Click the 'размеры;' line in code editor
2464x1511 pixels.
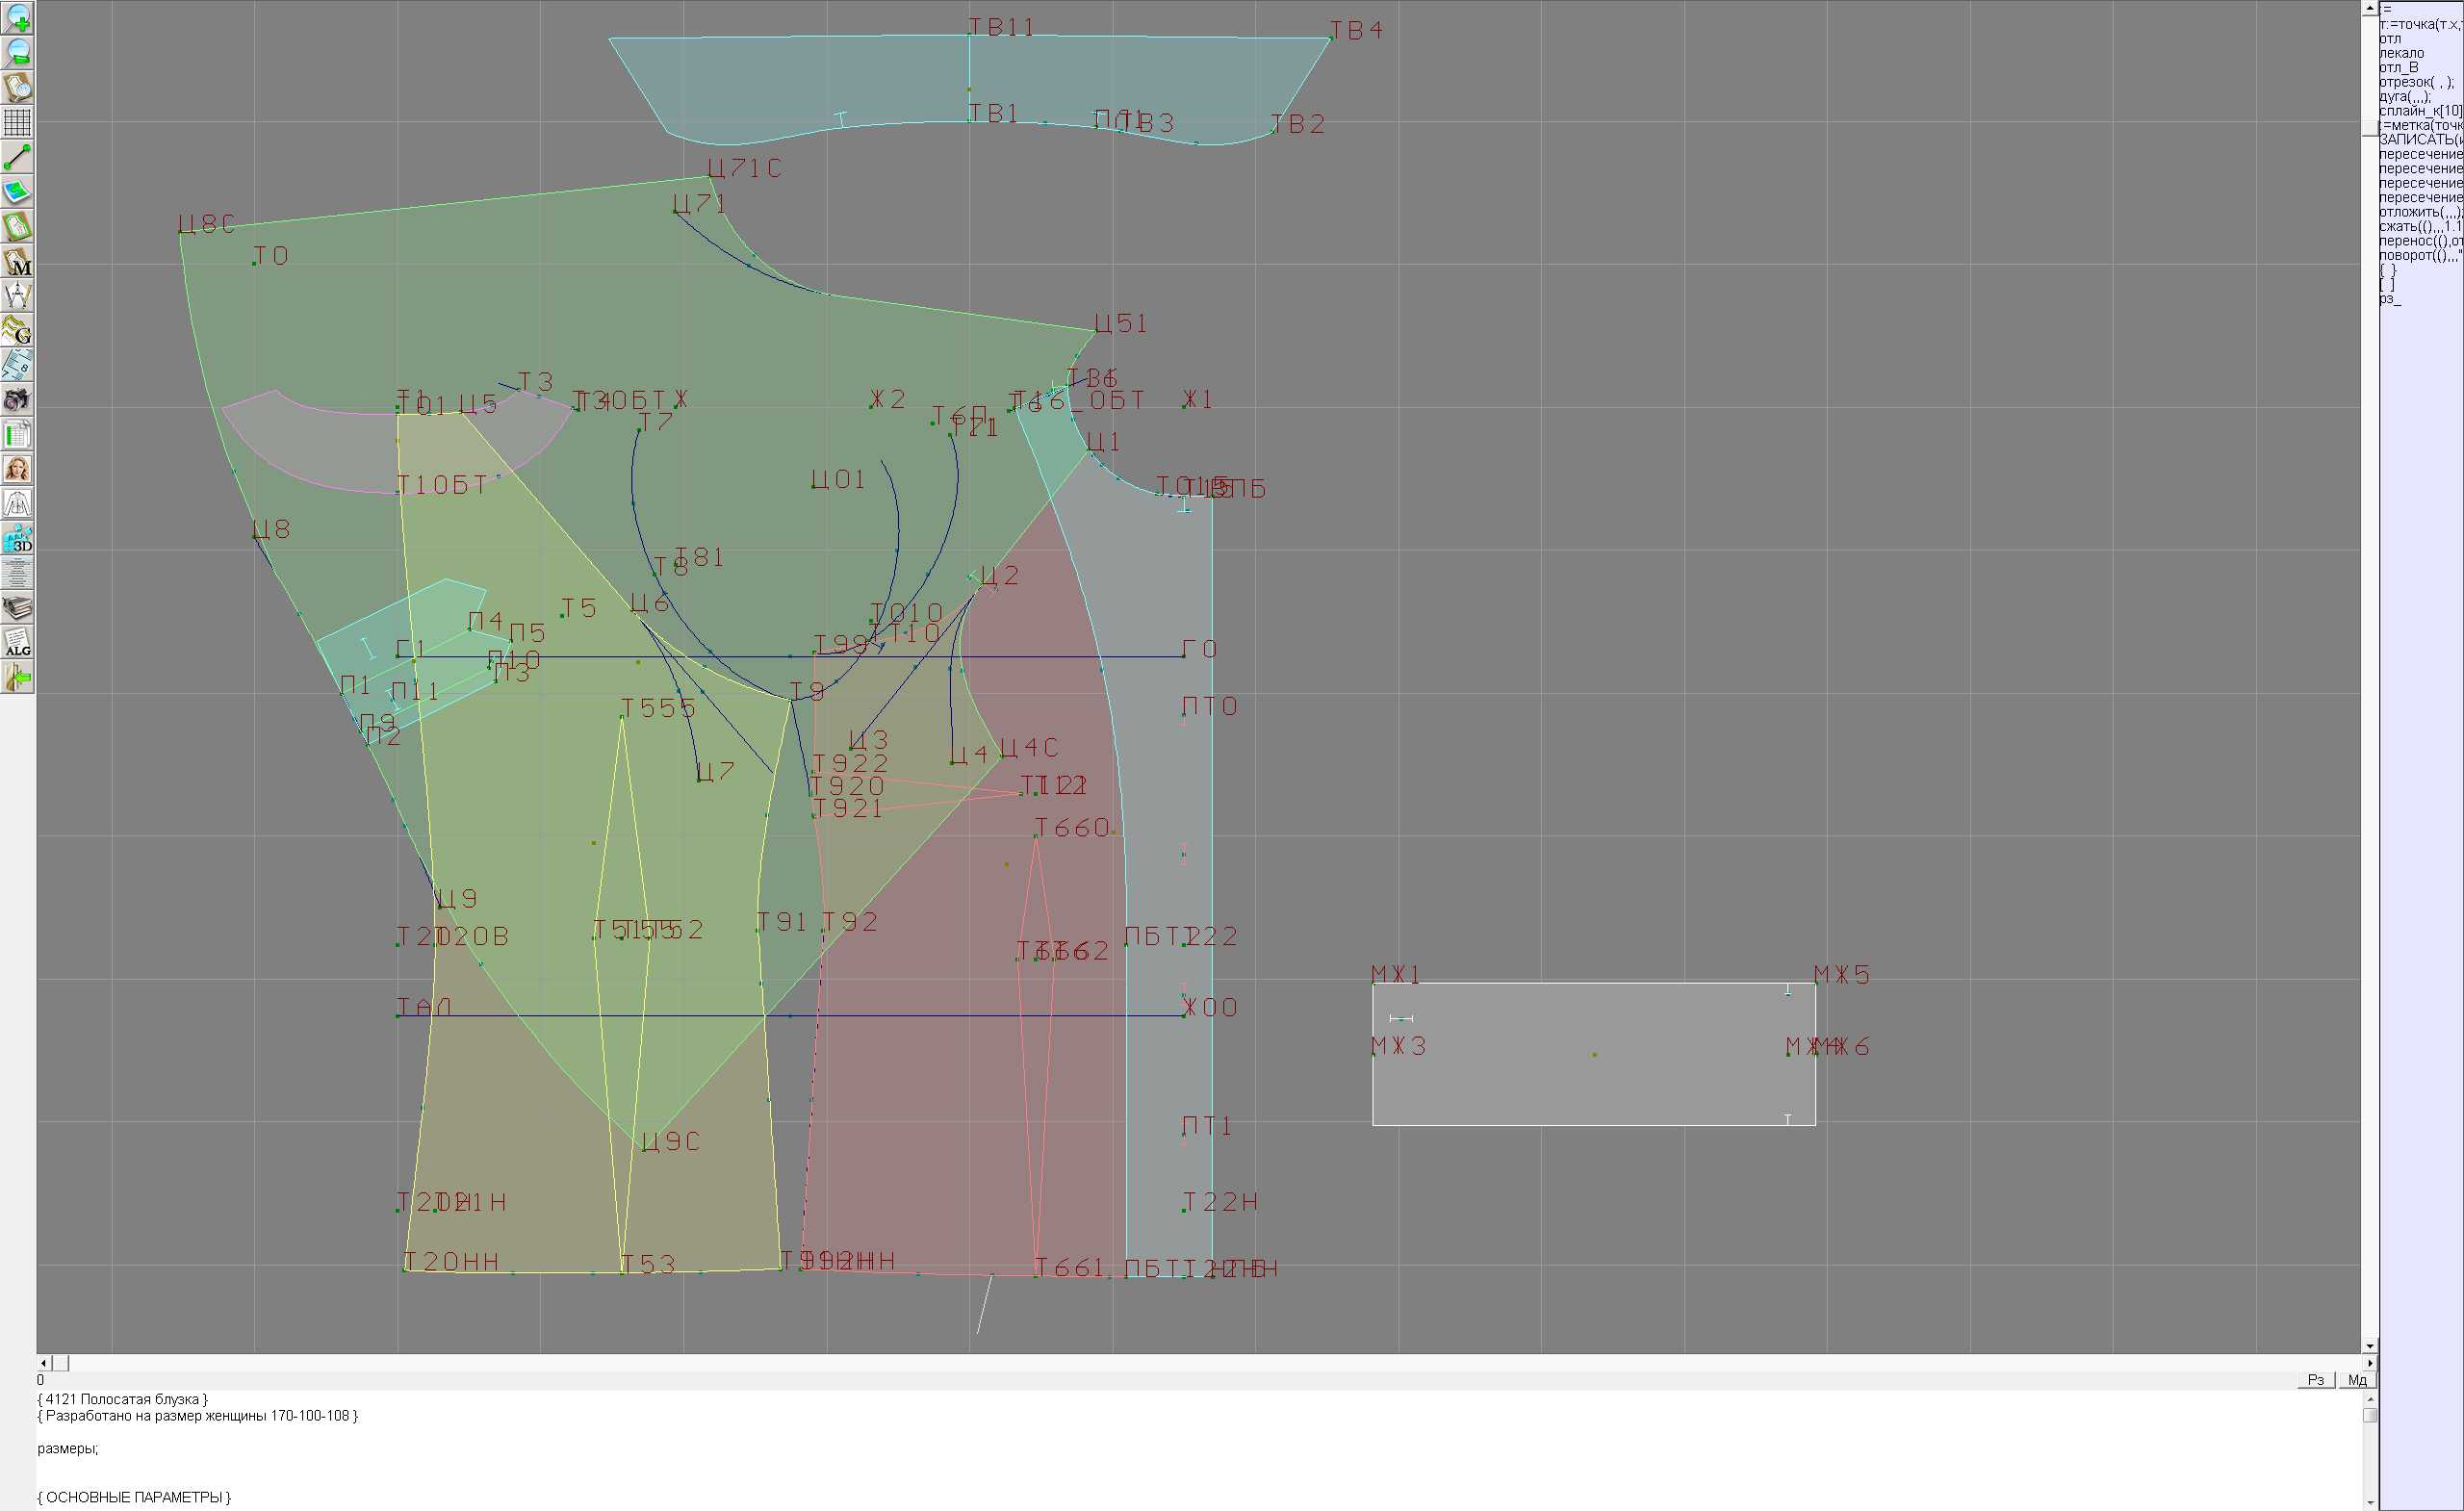click(x=68, y=1448)
